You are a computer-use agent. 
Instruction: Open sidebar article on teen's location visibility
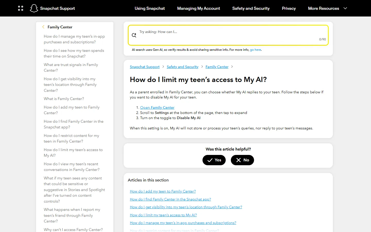[x=70, y=85]
